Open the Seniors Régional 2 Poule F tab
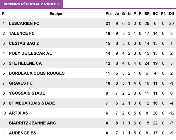This screenshot has height=140, width=176. (x=32, y=4)
